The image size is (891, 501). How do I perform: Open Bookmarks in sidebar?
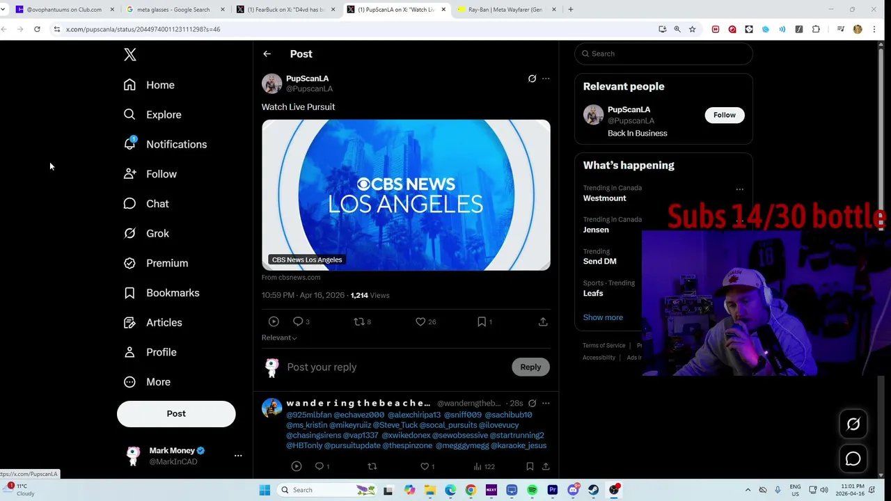[161, 293]
